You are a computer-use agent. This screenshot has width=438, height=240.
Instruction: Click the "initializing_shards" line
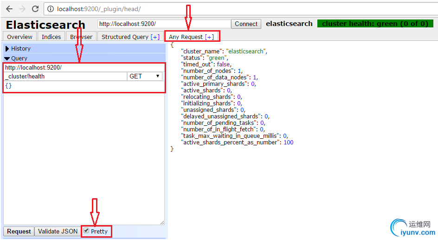212,104
